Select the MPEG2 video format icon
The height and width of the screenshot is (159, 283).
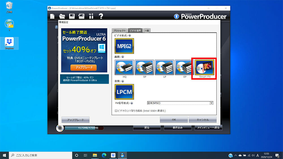click(124, 46)
